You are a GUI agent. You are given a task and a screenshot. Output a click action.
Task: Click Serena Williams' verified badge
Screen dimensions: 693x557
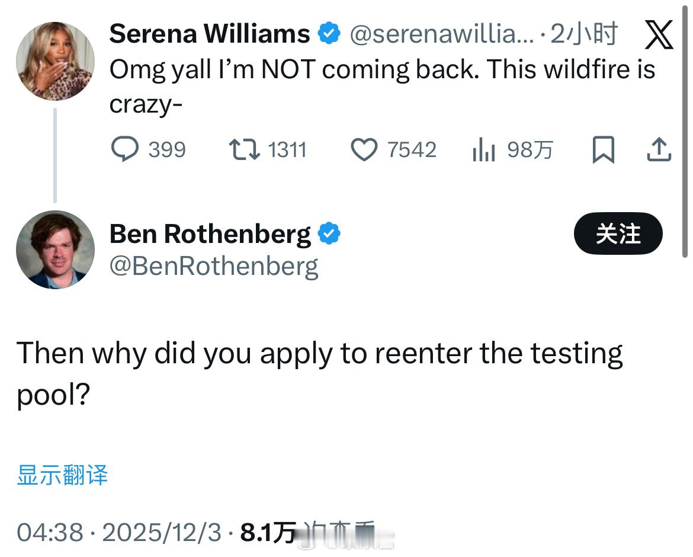(329, 34)
